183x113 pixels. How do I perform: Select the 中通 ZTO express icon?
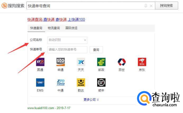click(61, 82)
